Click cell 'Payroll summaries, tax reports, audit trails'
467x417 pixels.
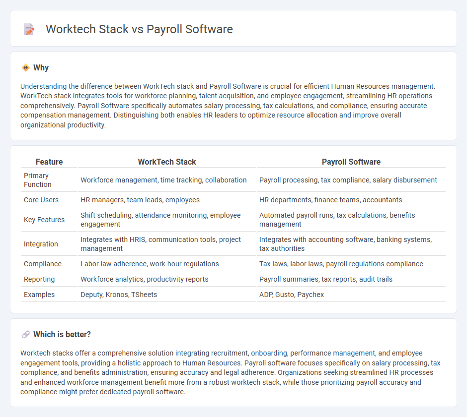pos(351,279)
